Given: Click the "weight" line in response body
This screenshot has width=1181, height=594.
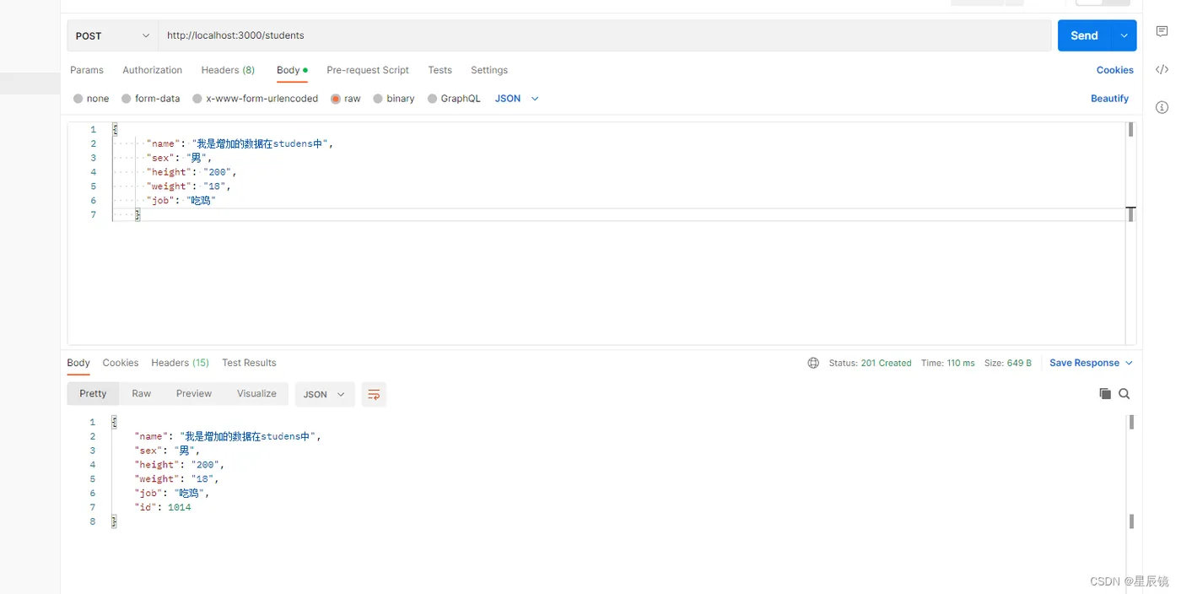Looking at the screenshot, I should pyautogui.click(x=176, y=478).
